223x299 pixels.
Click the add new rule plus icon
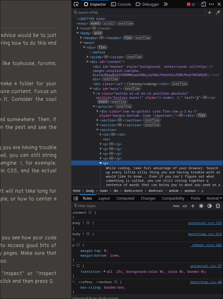click(x=193, y=206)
